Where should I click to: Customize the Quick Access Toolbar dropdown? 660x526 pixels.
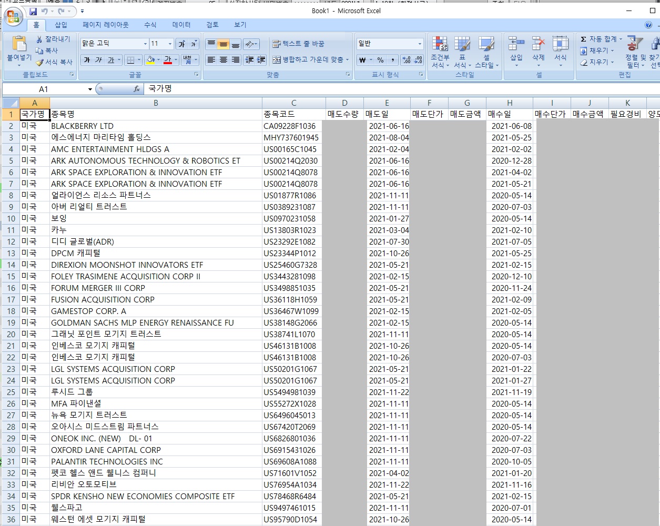82,11
